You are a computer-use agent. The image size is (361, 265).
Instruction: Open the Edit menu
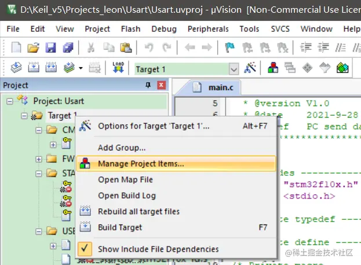[38, 29]
